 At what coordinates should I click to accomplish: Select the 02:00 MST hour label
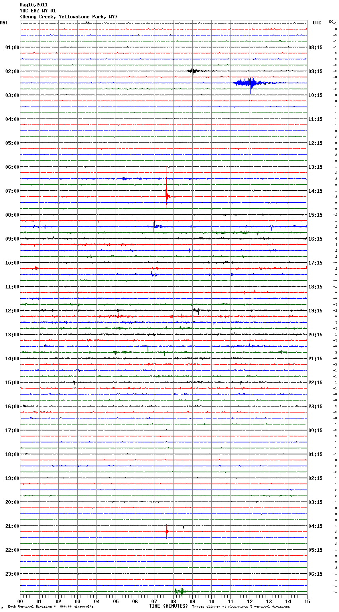[12, 71]
